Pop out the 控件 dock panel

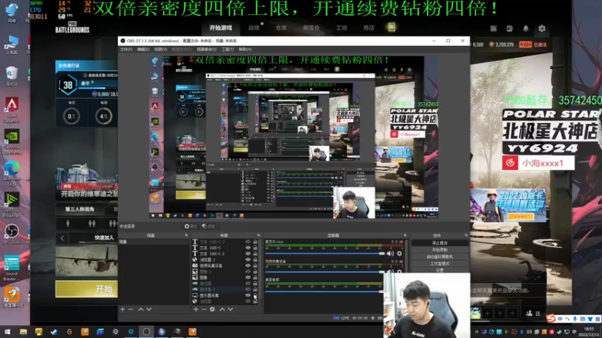pos(466,235)
